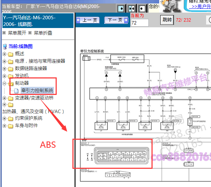Click the 跳转 jump button
This screenshot has width=211, height=187.
click(167, 20)
